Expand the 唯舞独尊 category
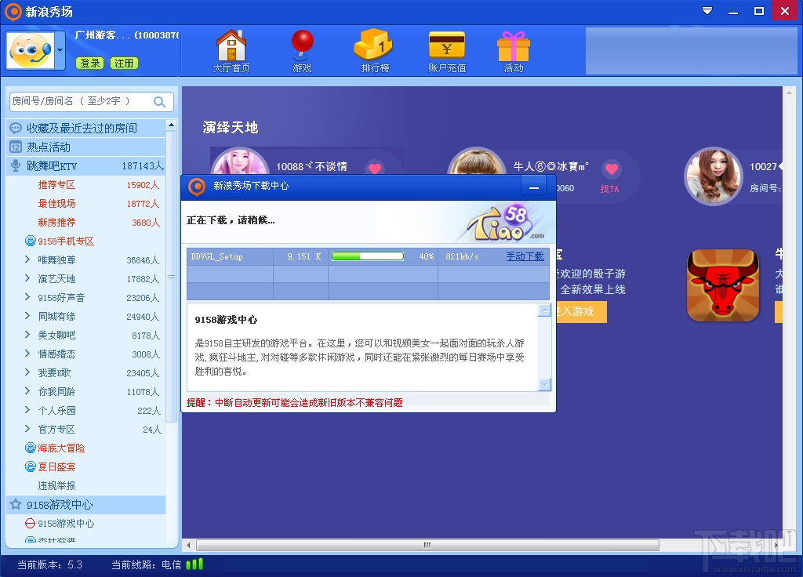 (x=27, y=259)
